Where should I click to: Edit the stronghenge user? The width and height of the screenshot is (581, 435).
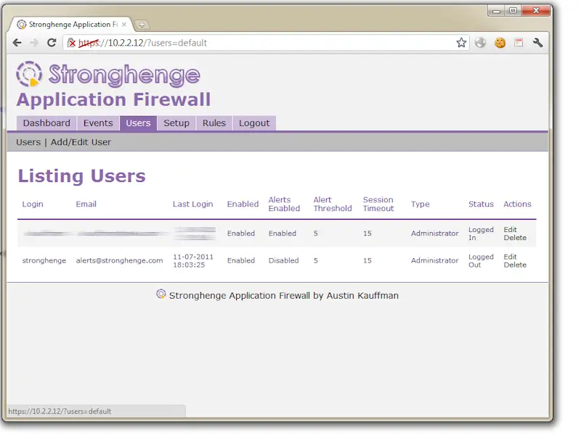click(x=511, y=257)
